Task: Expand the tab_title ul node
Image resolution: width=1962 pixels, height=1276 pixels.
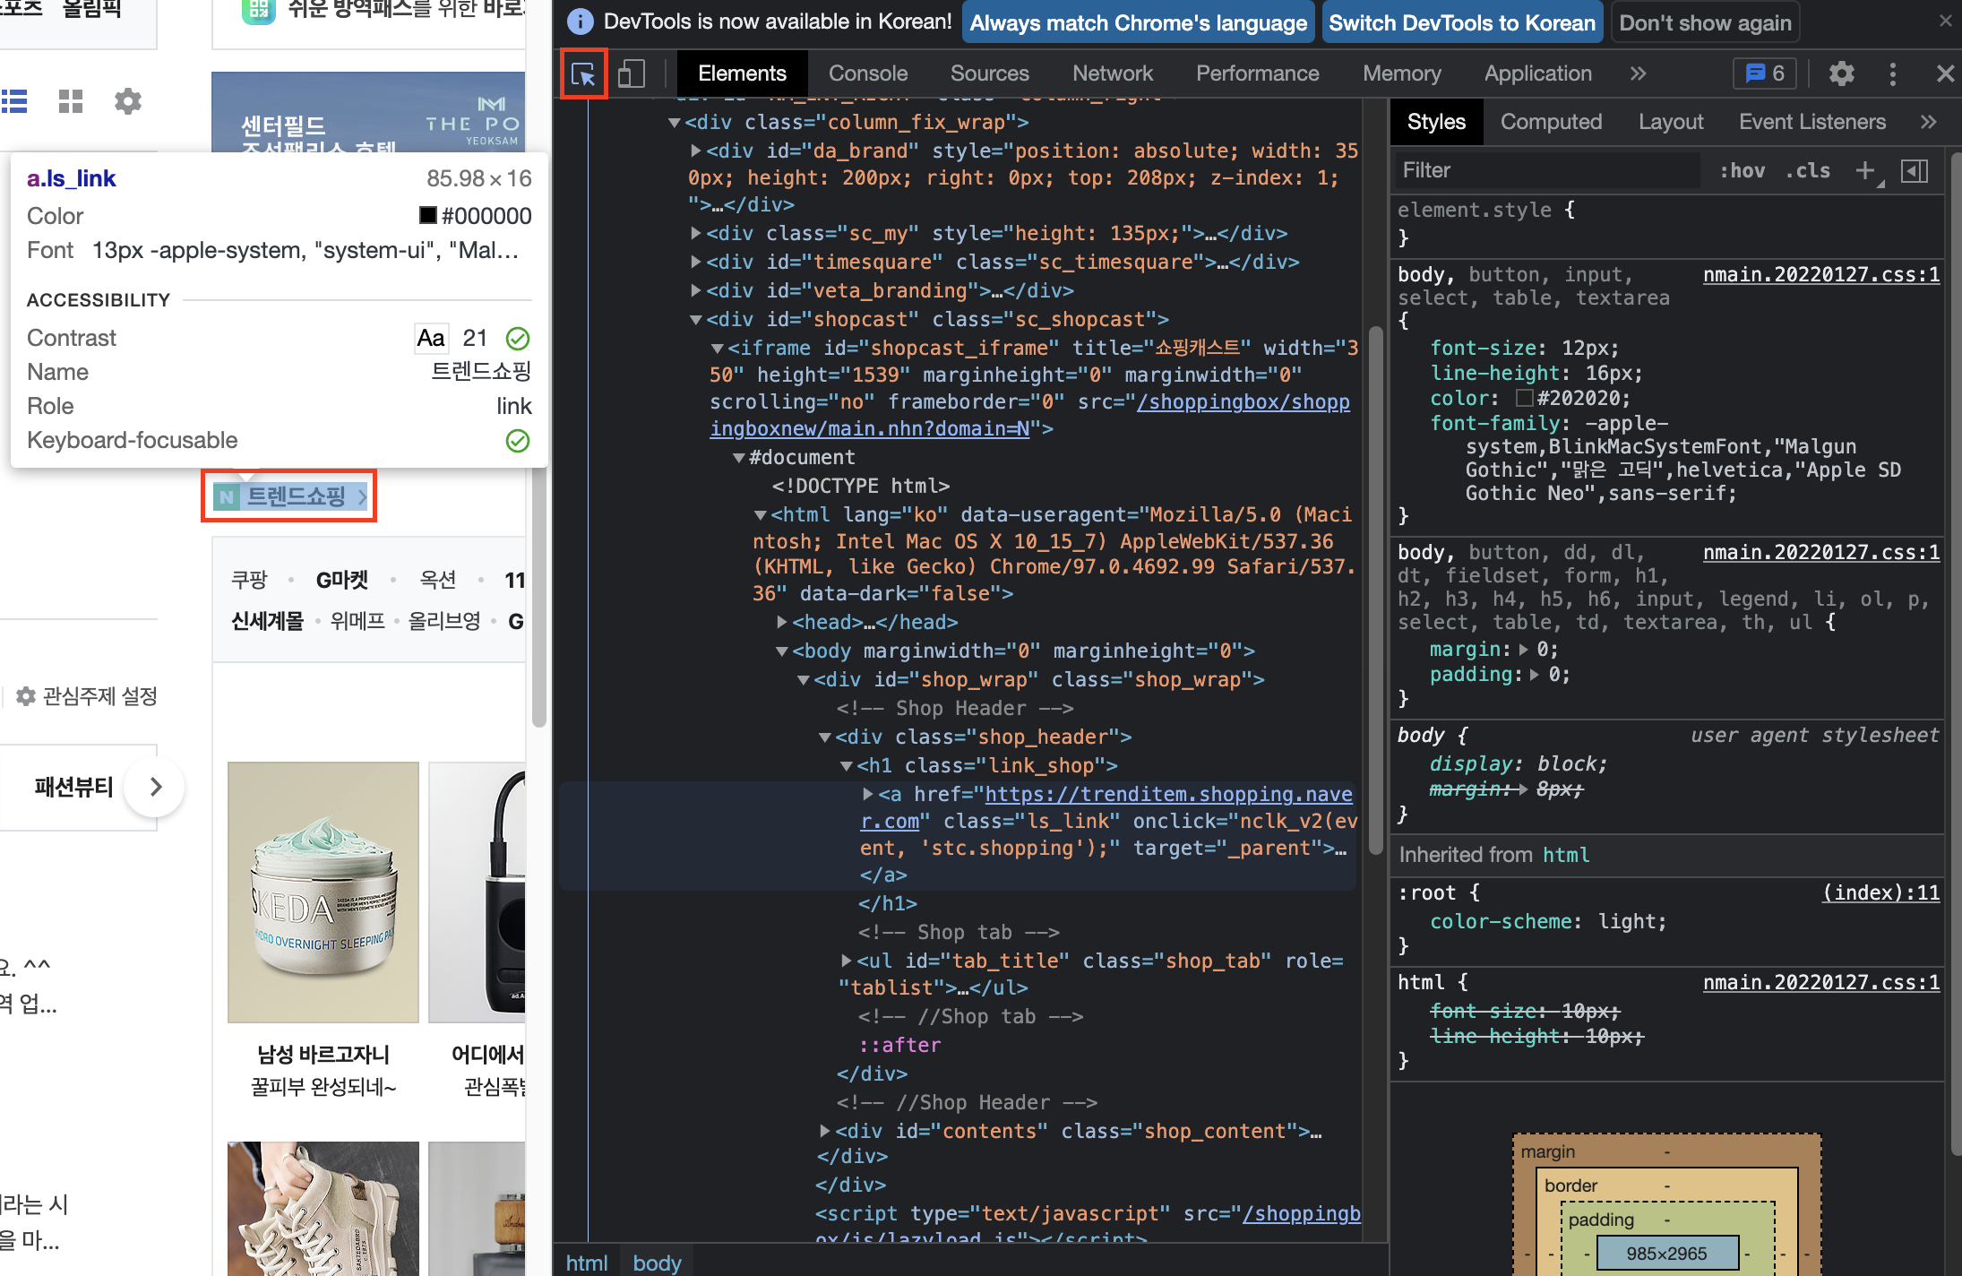Action: click(x=846, y=961)
